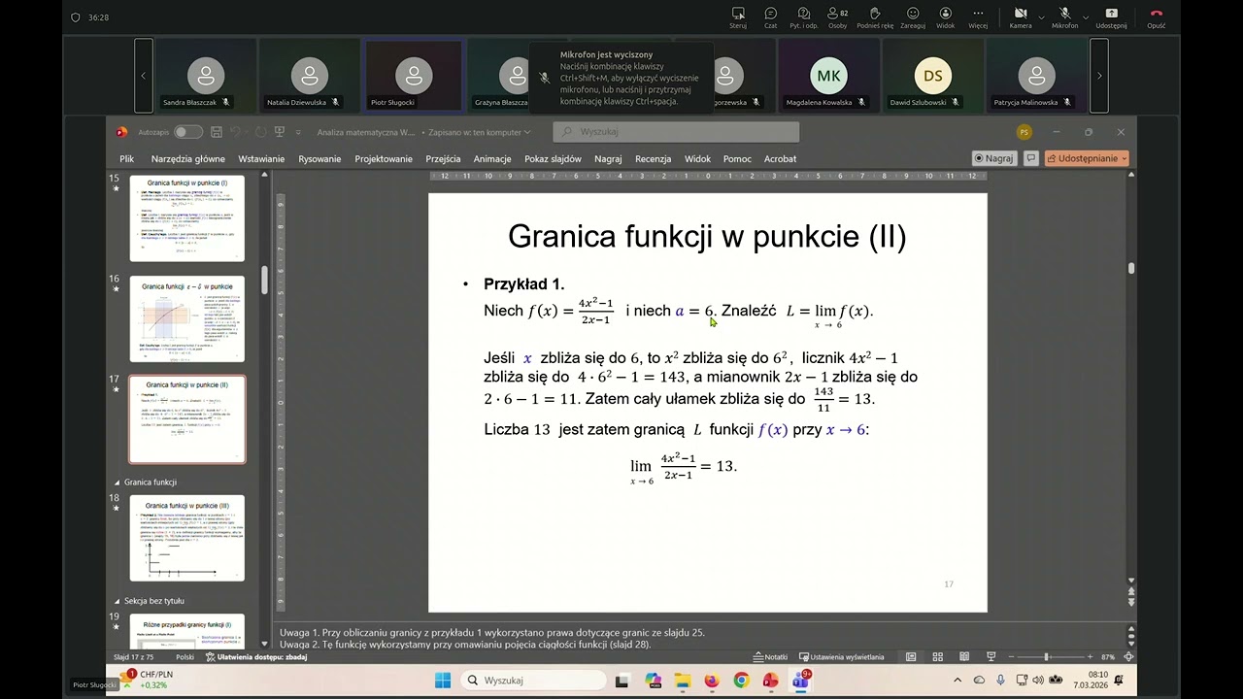
Task: Open the Więcej options menu
Action: (978, 17)
